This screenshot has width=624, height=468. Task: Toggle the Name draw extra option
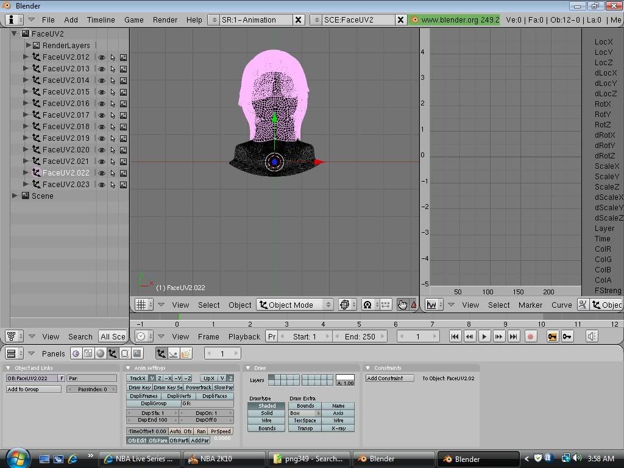pos(338,405)
